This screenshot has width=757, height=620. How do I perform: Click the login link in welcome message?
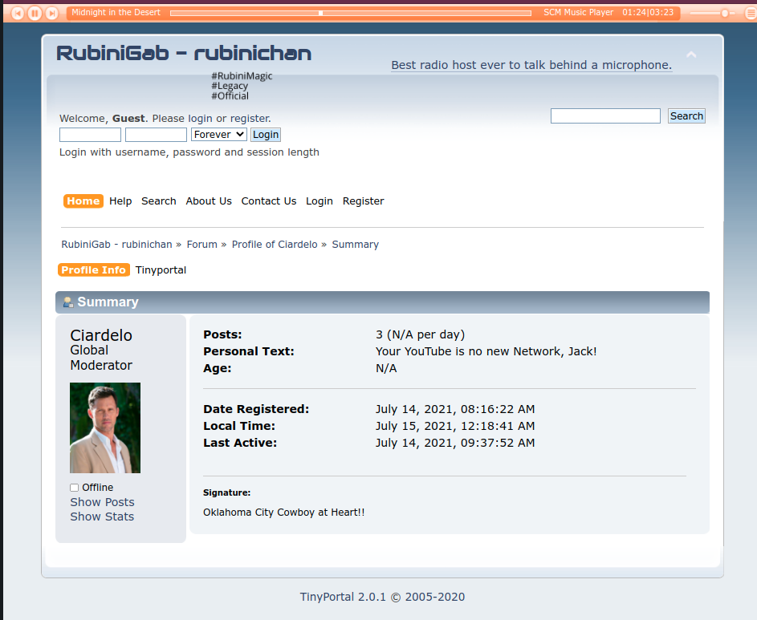(x=200, y=119)
